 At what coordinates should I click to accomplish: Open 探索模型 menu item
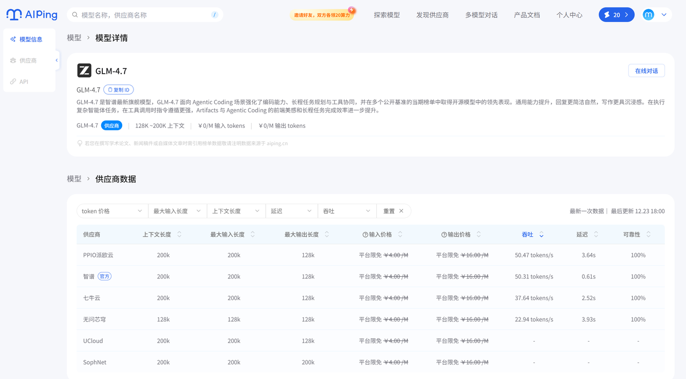(387, 15)
